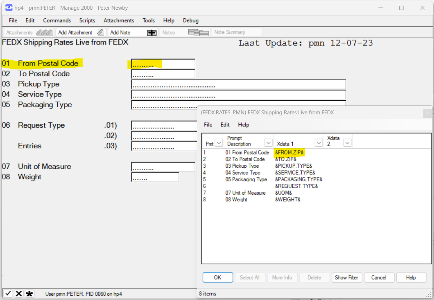This screenshot has width=434, height=300.
Task: Click the Weight input field
Action: click(155, 177)
